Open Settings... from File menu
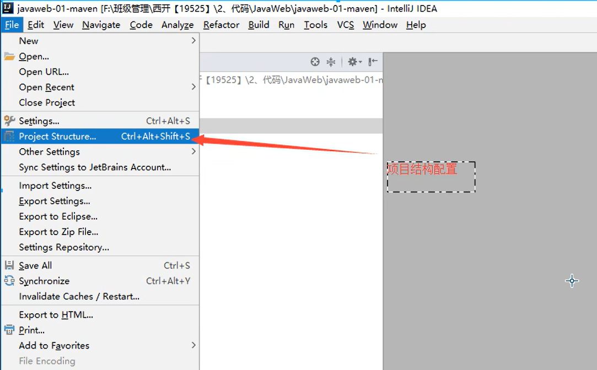The width and height of the screenshot is (597, 370). coord(100,121)
